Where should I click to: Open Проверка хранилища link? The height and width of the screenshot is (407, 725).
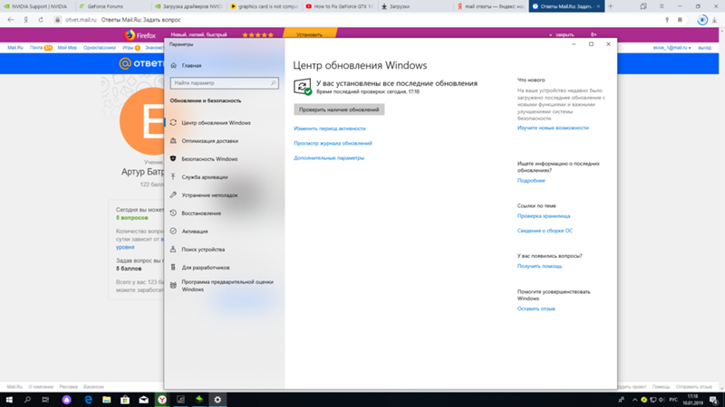[x=544, y=216]
